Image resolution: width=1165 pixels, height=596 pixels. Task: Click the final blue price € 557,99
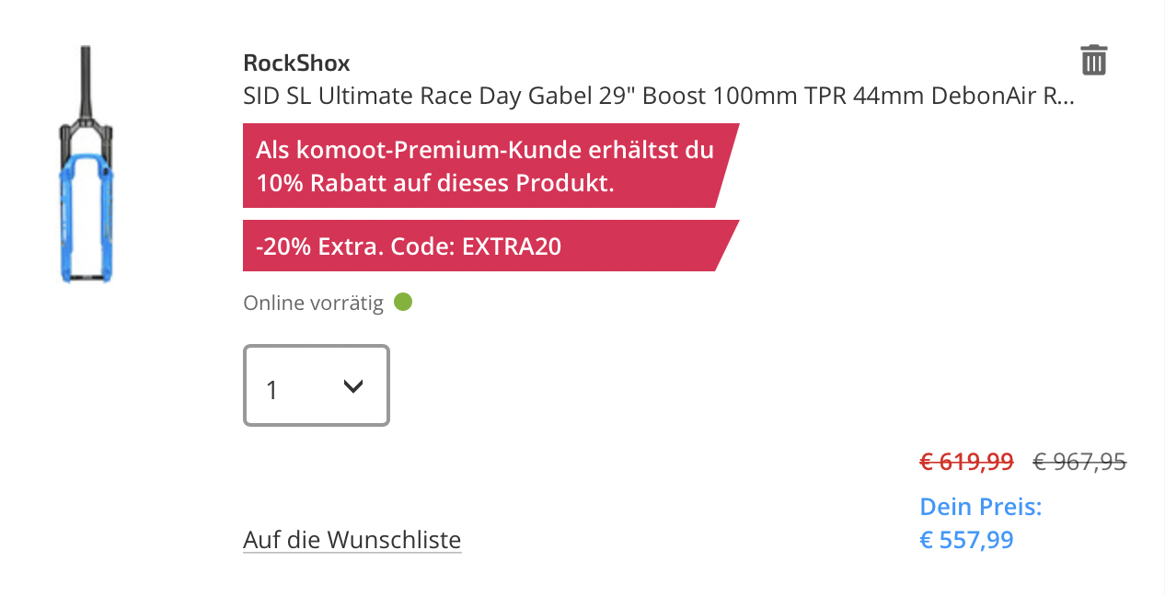(966, 539)
